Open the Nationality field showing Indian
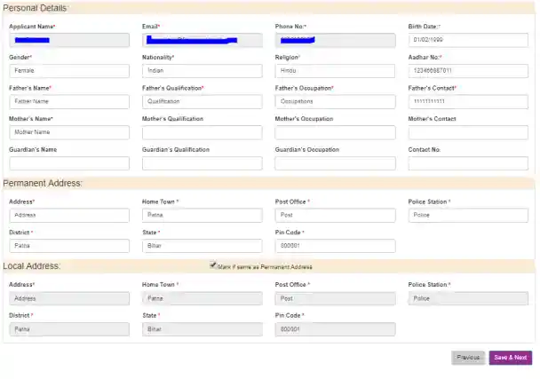This screenshot has width=540, height=379. pyautogui.click(x=202, y=71)
